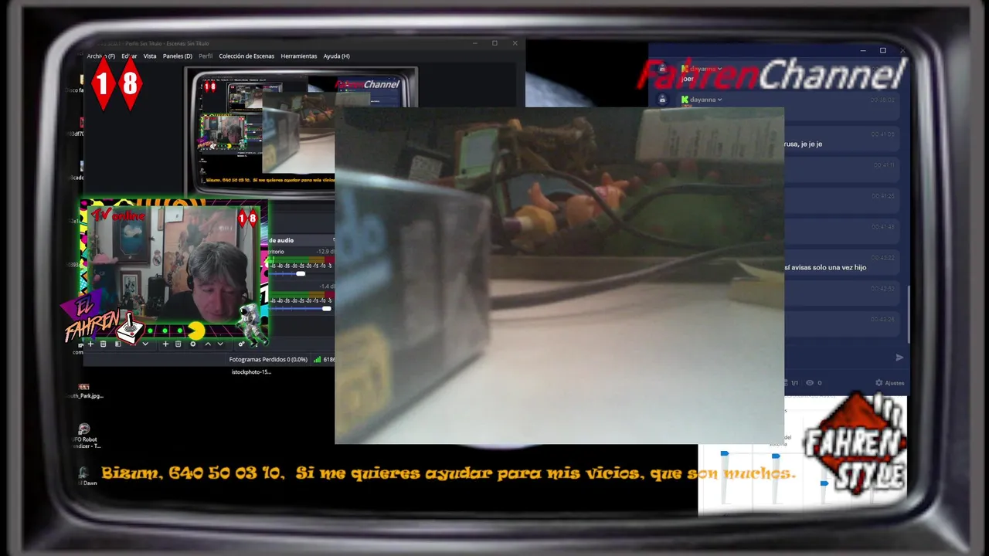Click the chat message 'rusa, je je je'
The width and height of the screenshot is (989, 556).
803,144
